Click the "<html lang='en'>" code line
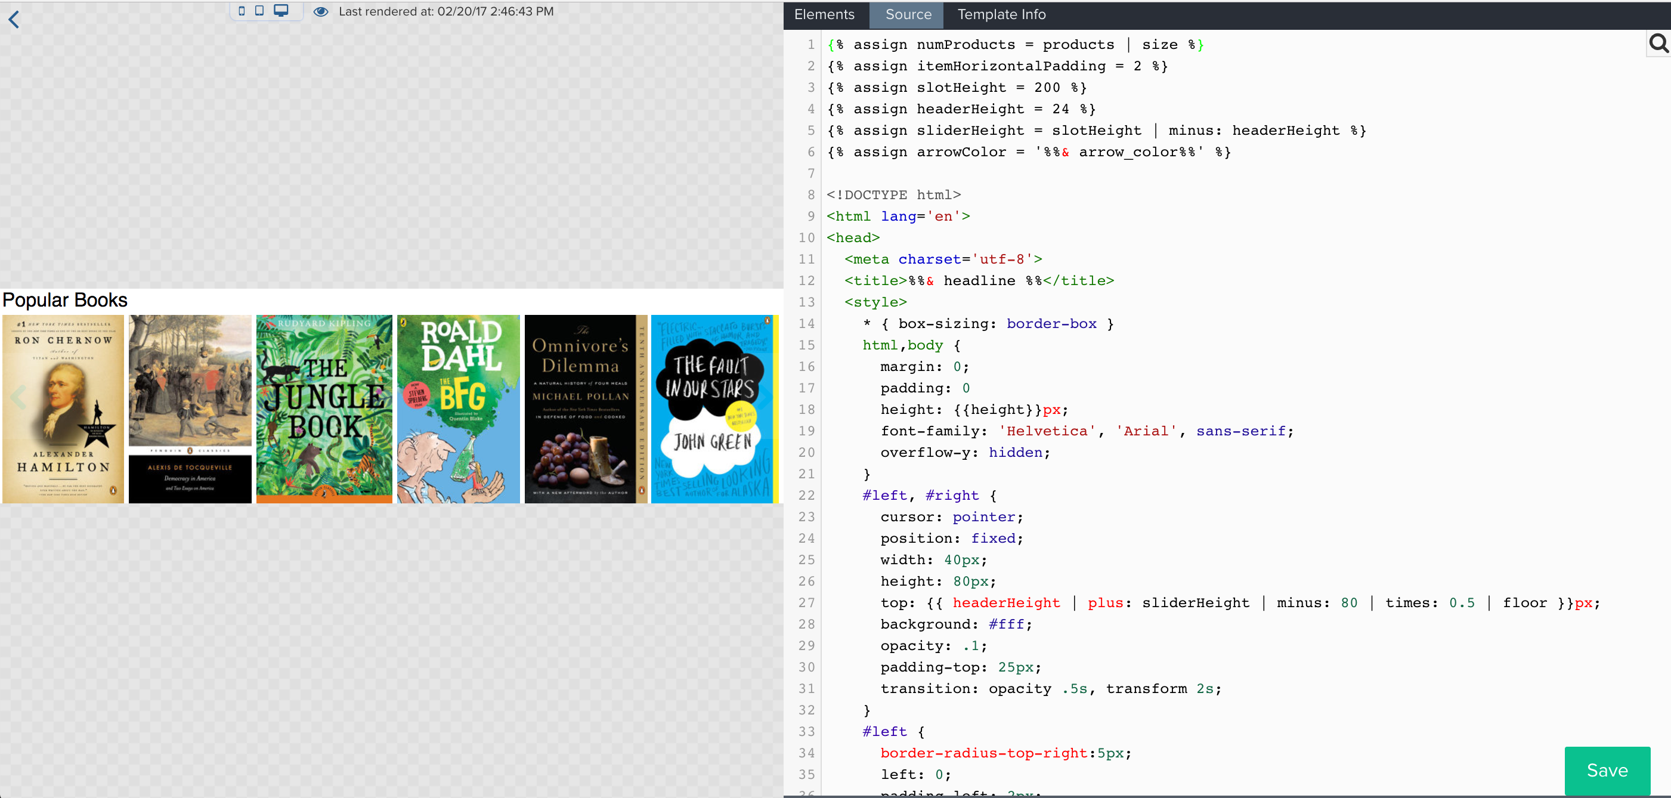Viewport: 1671px width, 798px height. pos(899,216)
